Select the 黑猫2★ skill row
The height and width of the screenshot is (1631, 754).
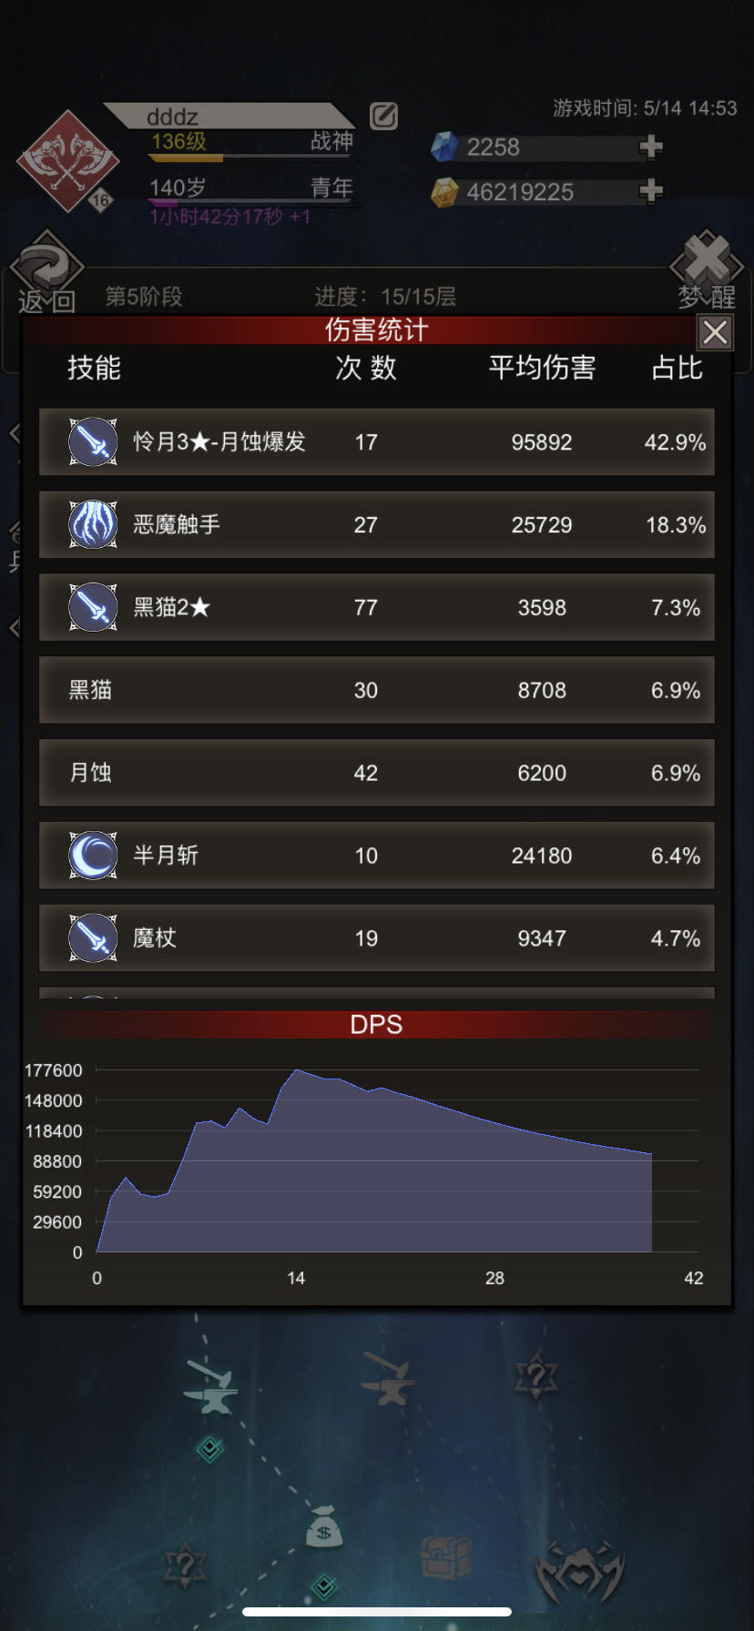coord(377,607)
